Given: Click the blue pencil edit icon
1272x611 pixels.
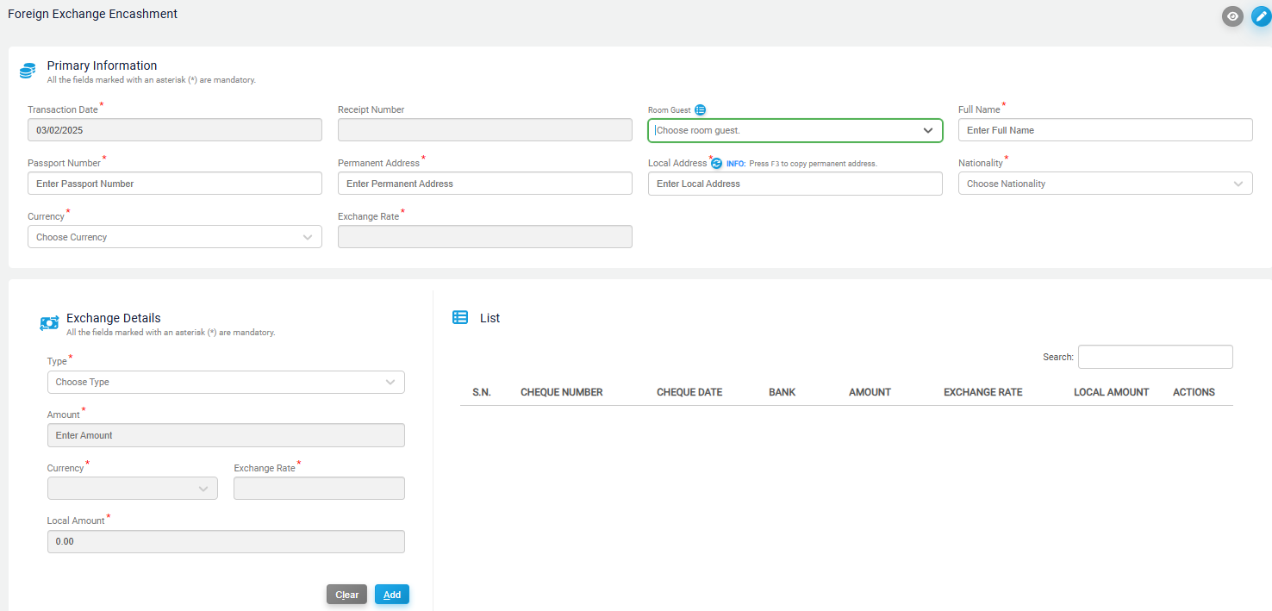Looking at the screenshot, I should (x=1261, y=16).
